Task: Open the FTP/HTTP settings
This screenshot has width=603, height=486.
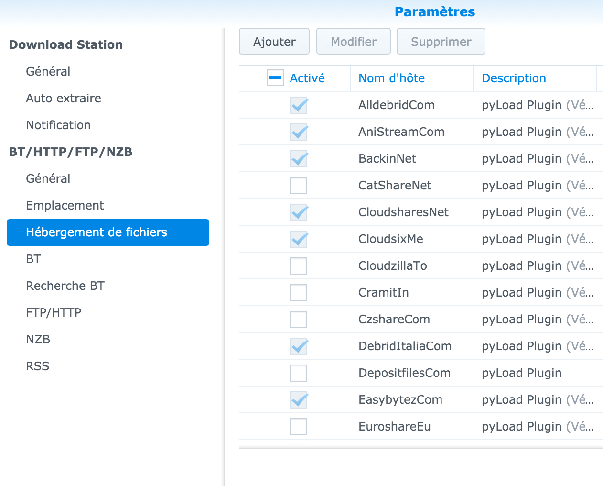Action: [54, 312]
